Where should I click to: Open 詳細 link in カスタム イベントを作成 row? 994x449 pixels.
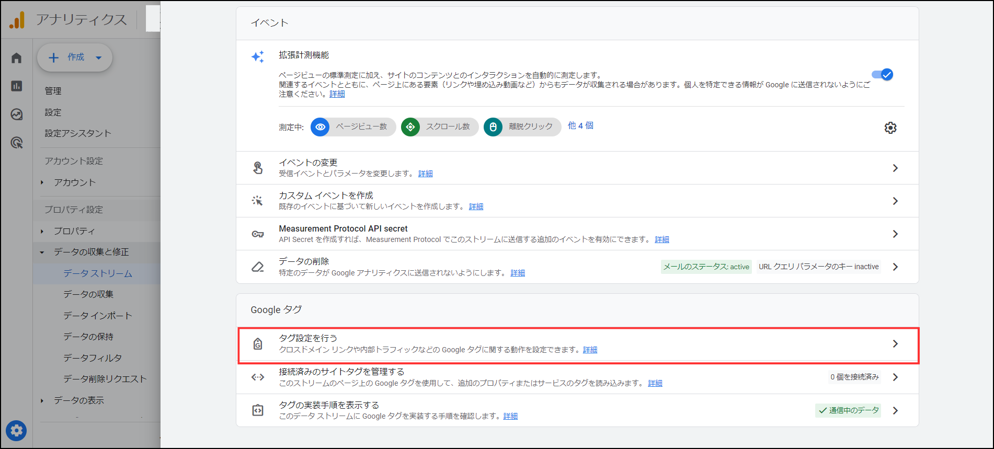476,206
